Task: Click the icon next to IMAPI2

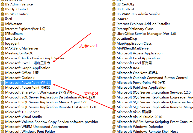Action: (x=114, y=19)
